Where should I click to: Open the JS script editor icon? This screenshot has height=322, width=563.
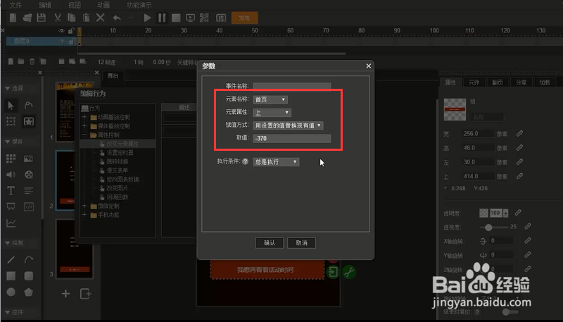pyautogui.click(x=221, y=18)
